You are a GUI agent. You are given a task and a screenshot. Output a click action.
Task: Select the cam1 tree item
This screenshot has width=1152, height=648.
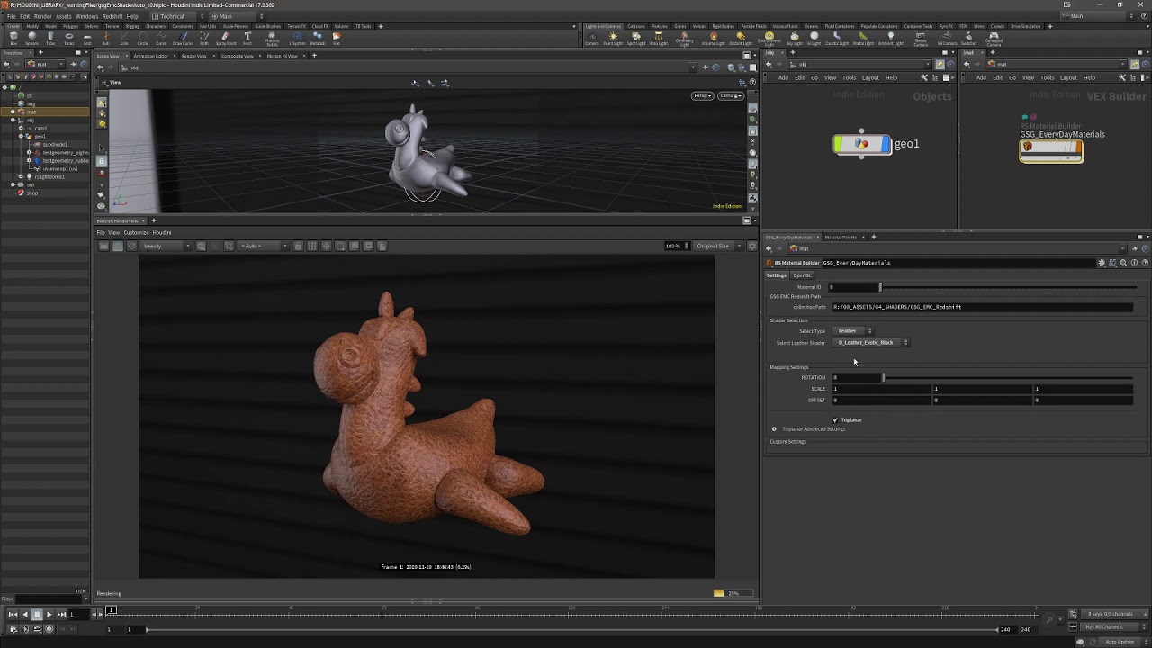click(x=40, y=129)
